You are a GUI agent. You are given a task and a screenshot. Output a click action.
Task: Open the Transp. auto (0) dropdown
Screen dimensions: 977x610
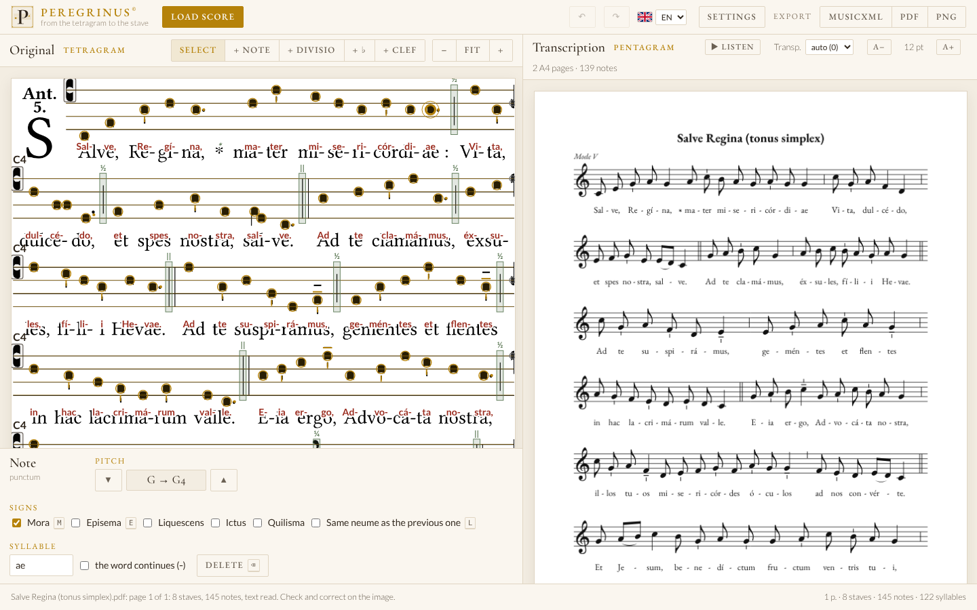click(x=829, y=47)
